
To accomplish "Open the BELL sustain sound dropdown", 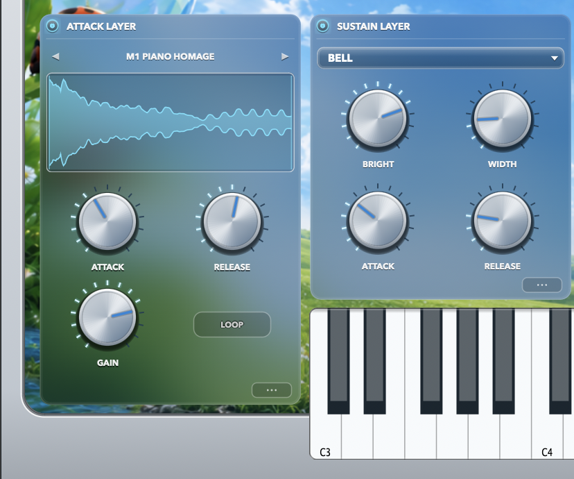I will coord(440,58).
